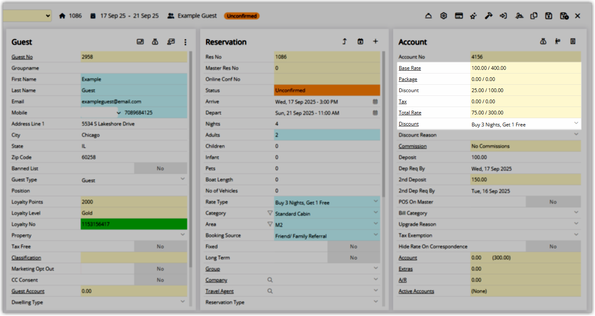Open the Depart date calendar picker icon
The height and width of the screenshot is (316, 595).
[375, 112]
